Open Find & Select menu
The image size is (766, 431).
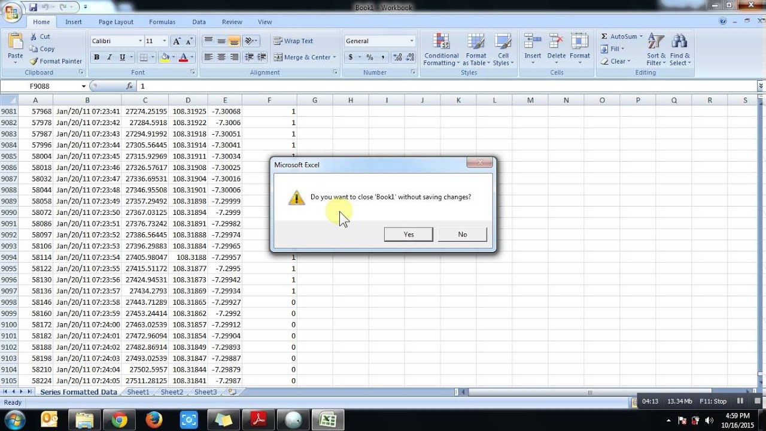680,50
